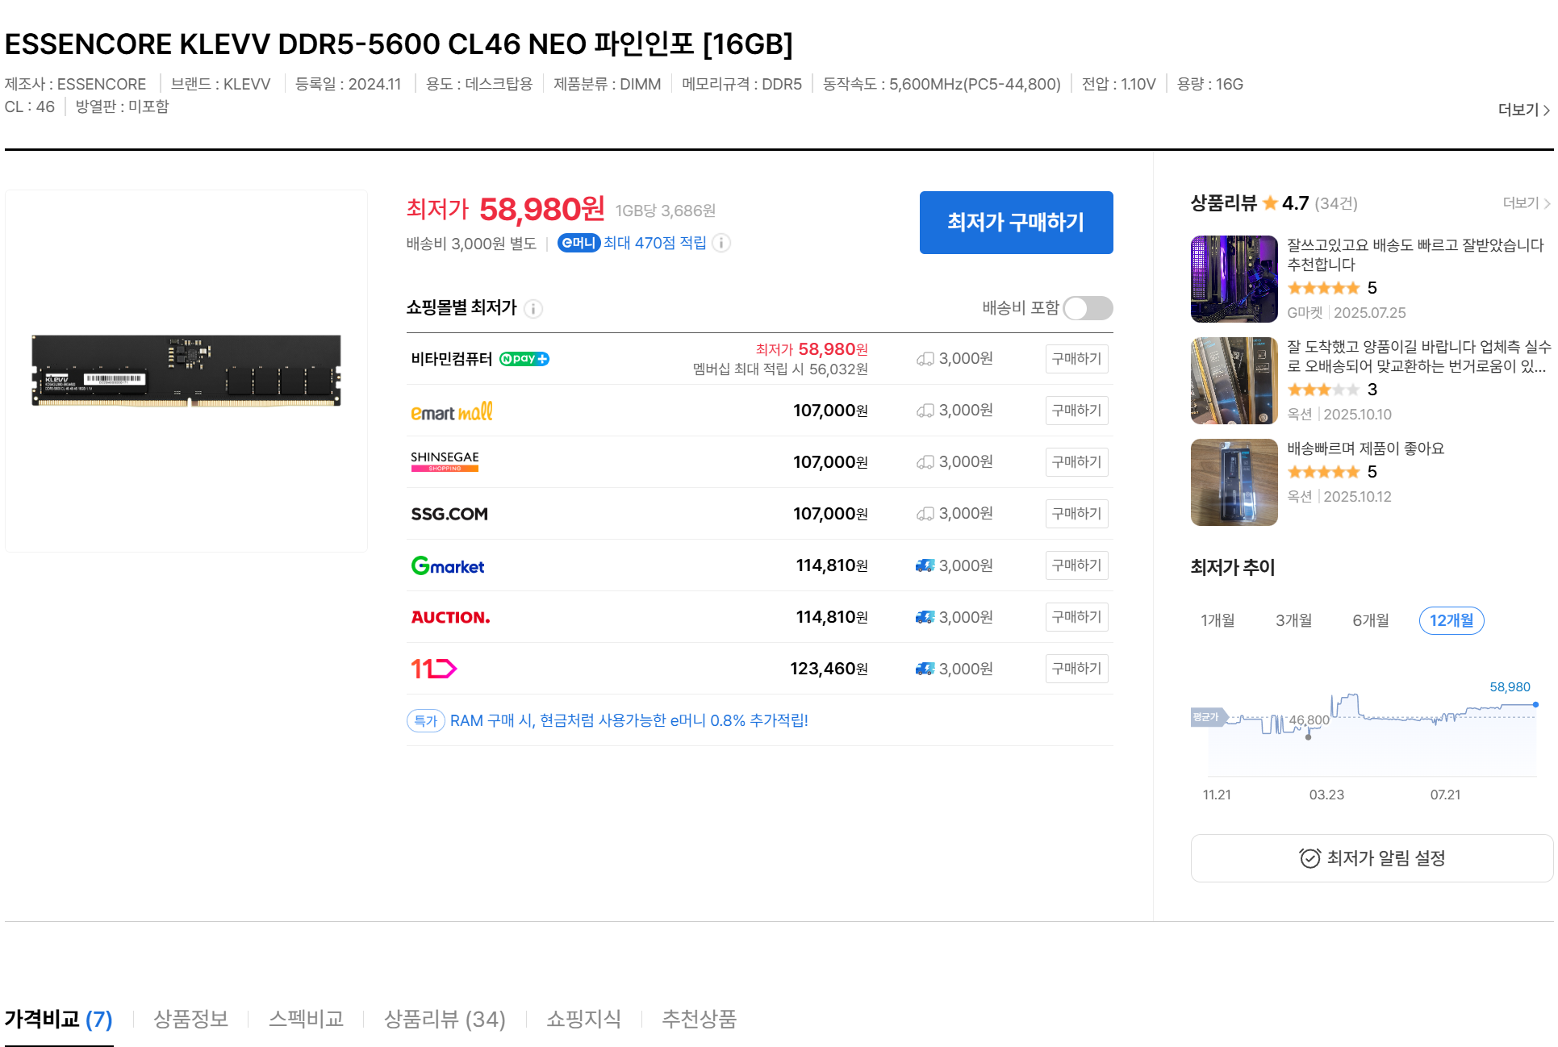Switch to the 상품정보 tab

[191, 1019]
